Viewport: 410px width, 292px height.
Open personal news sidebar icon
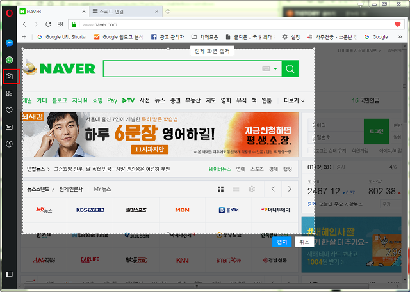click(9, 127)
